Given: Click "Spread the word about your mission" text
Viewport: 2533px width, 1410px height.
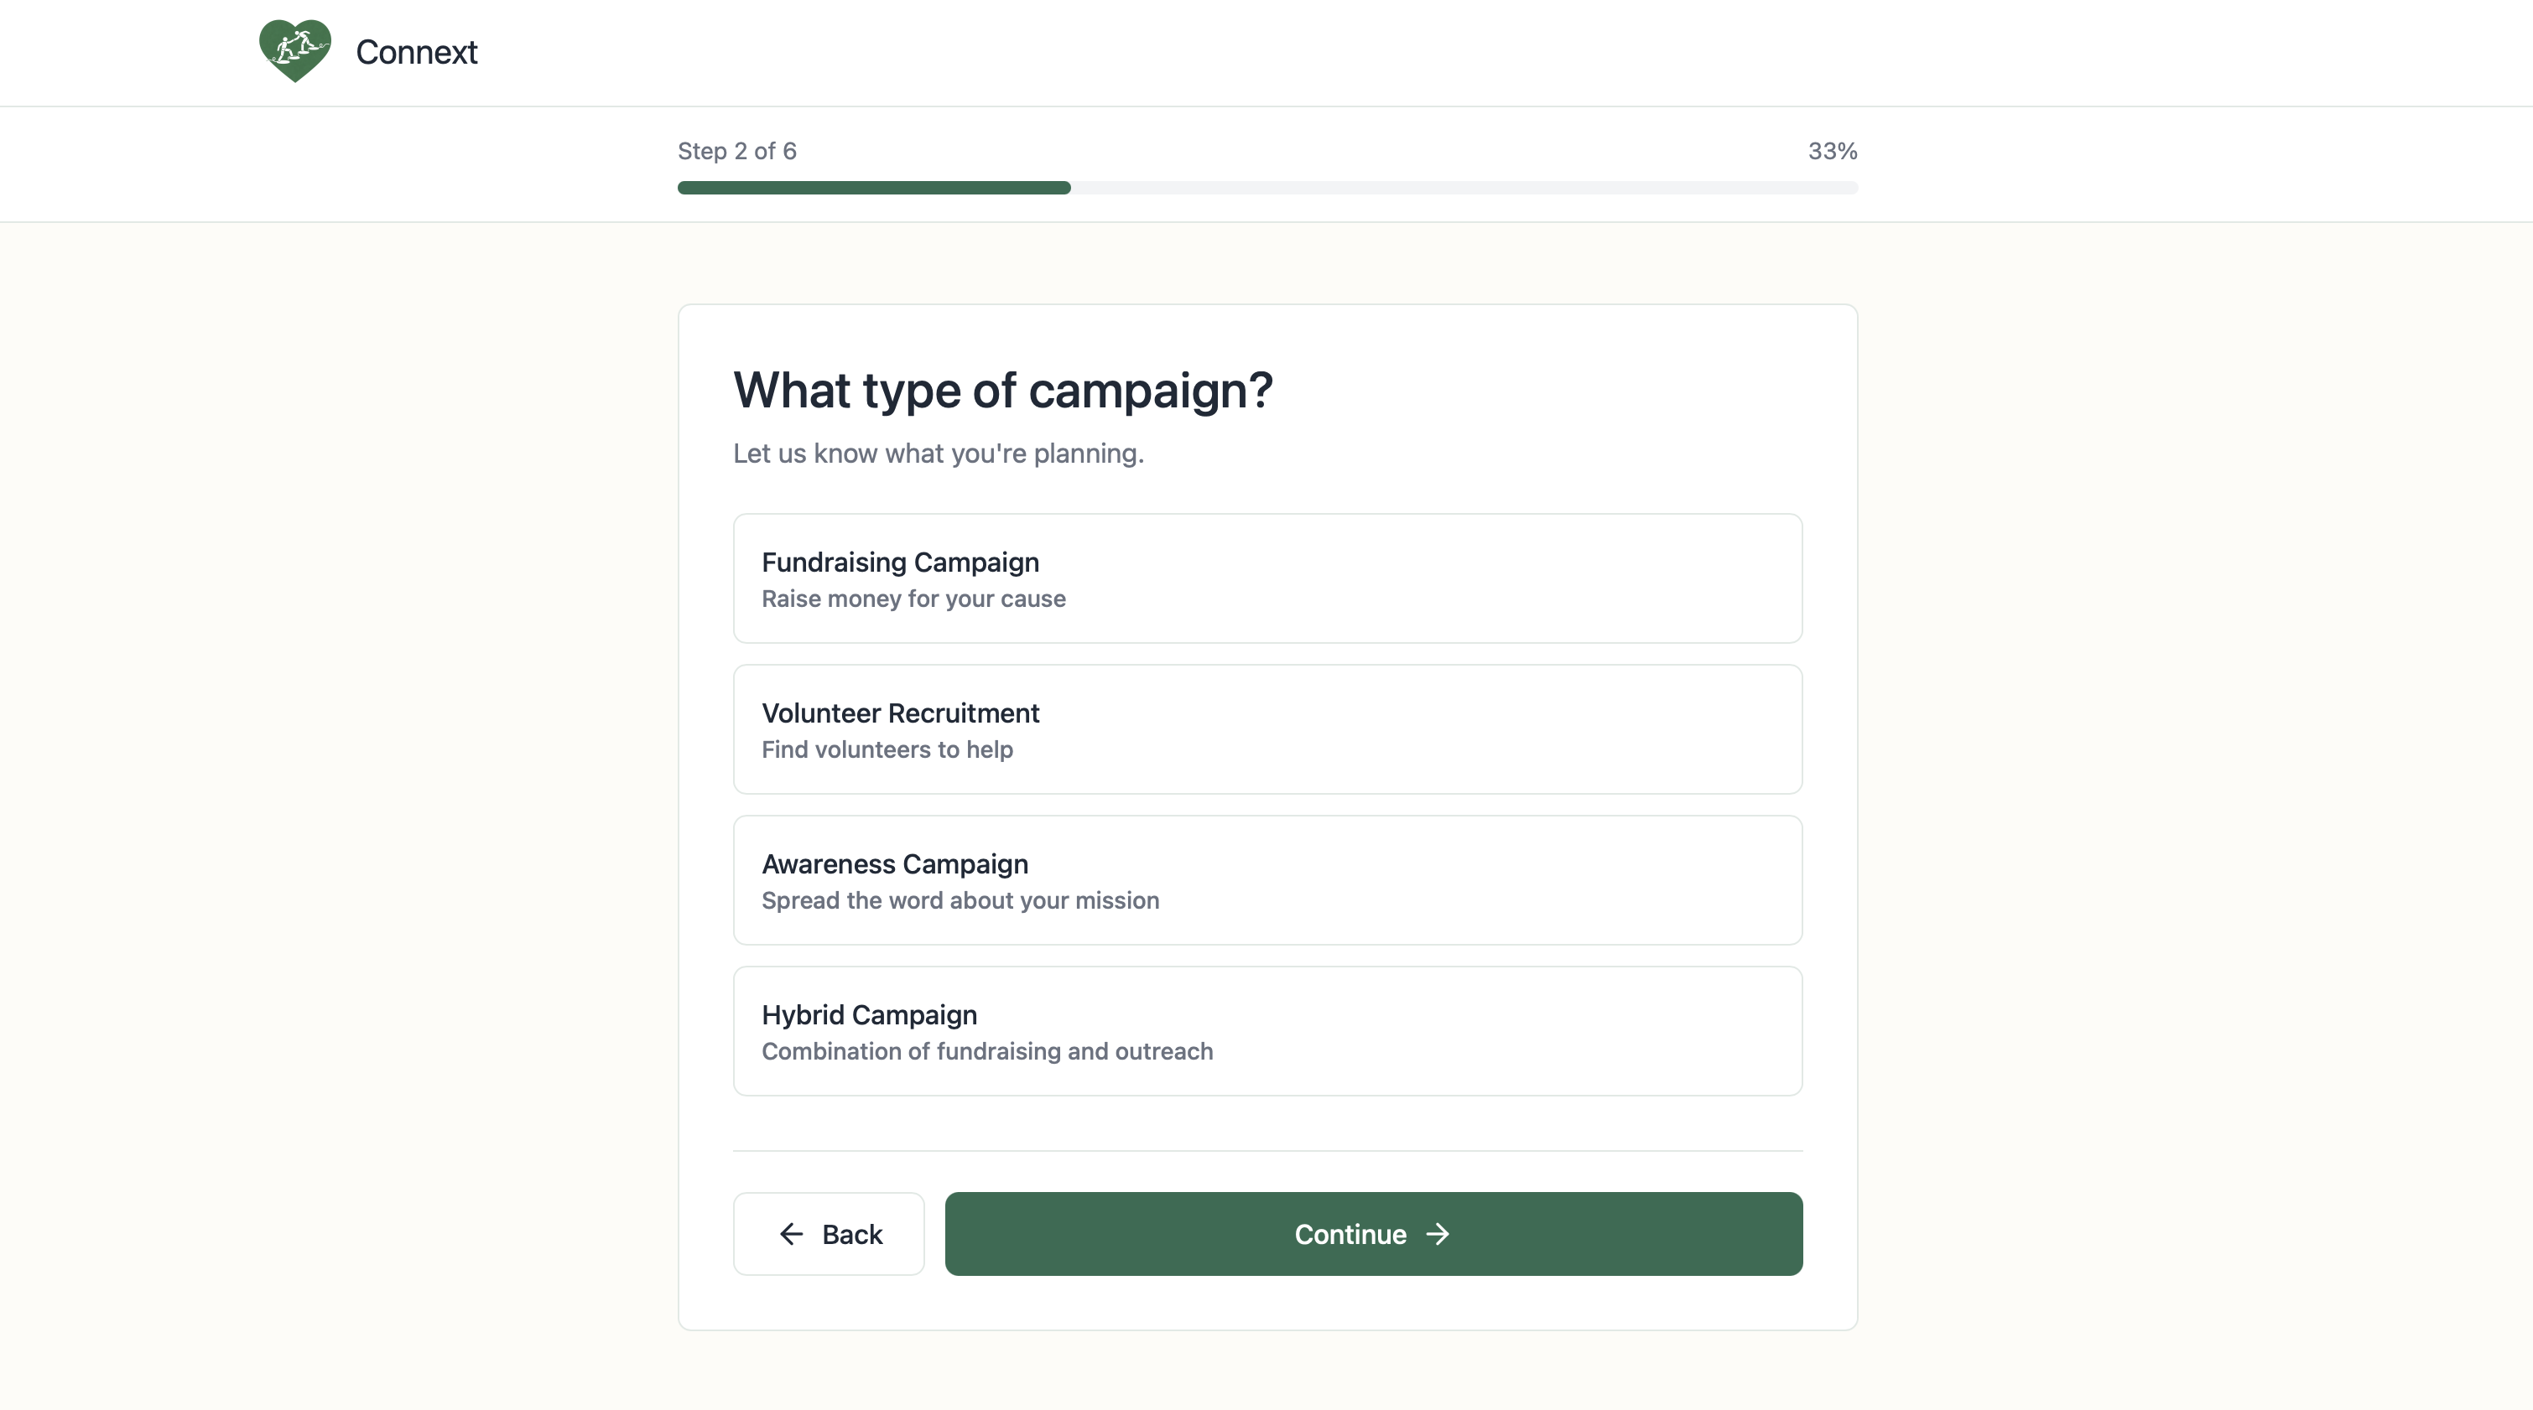Looking at the screenshot, I should coord(960,901).
